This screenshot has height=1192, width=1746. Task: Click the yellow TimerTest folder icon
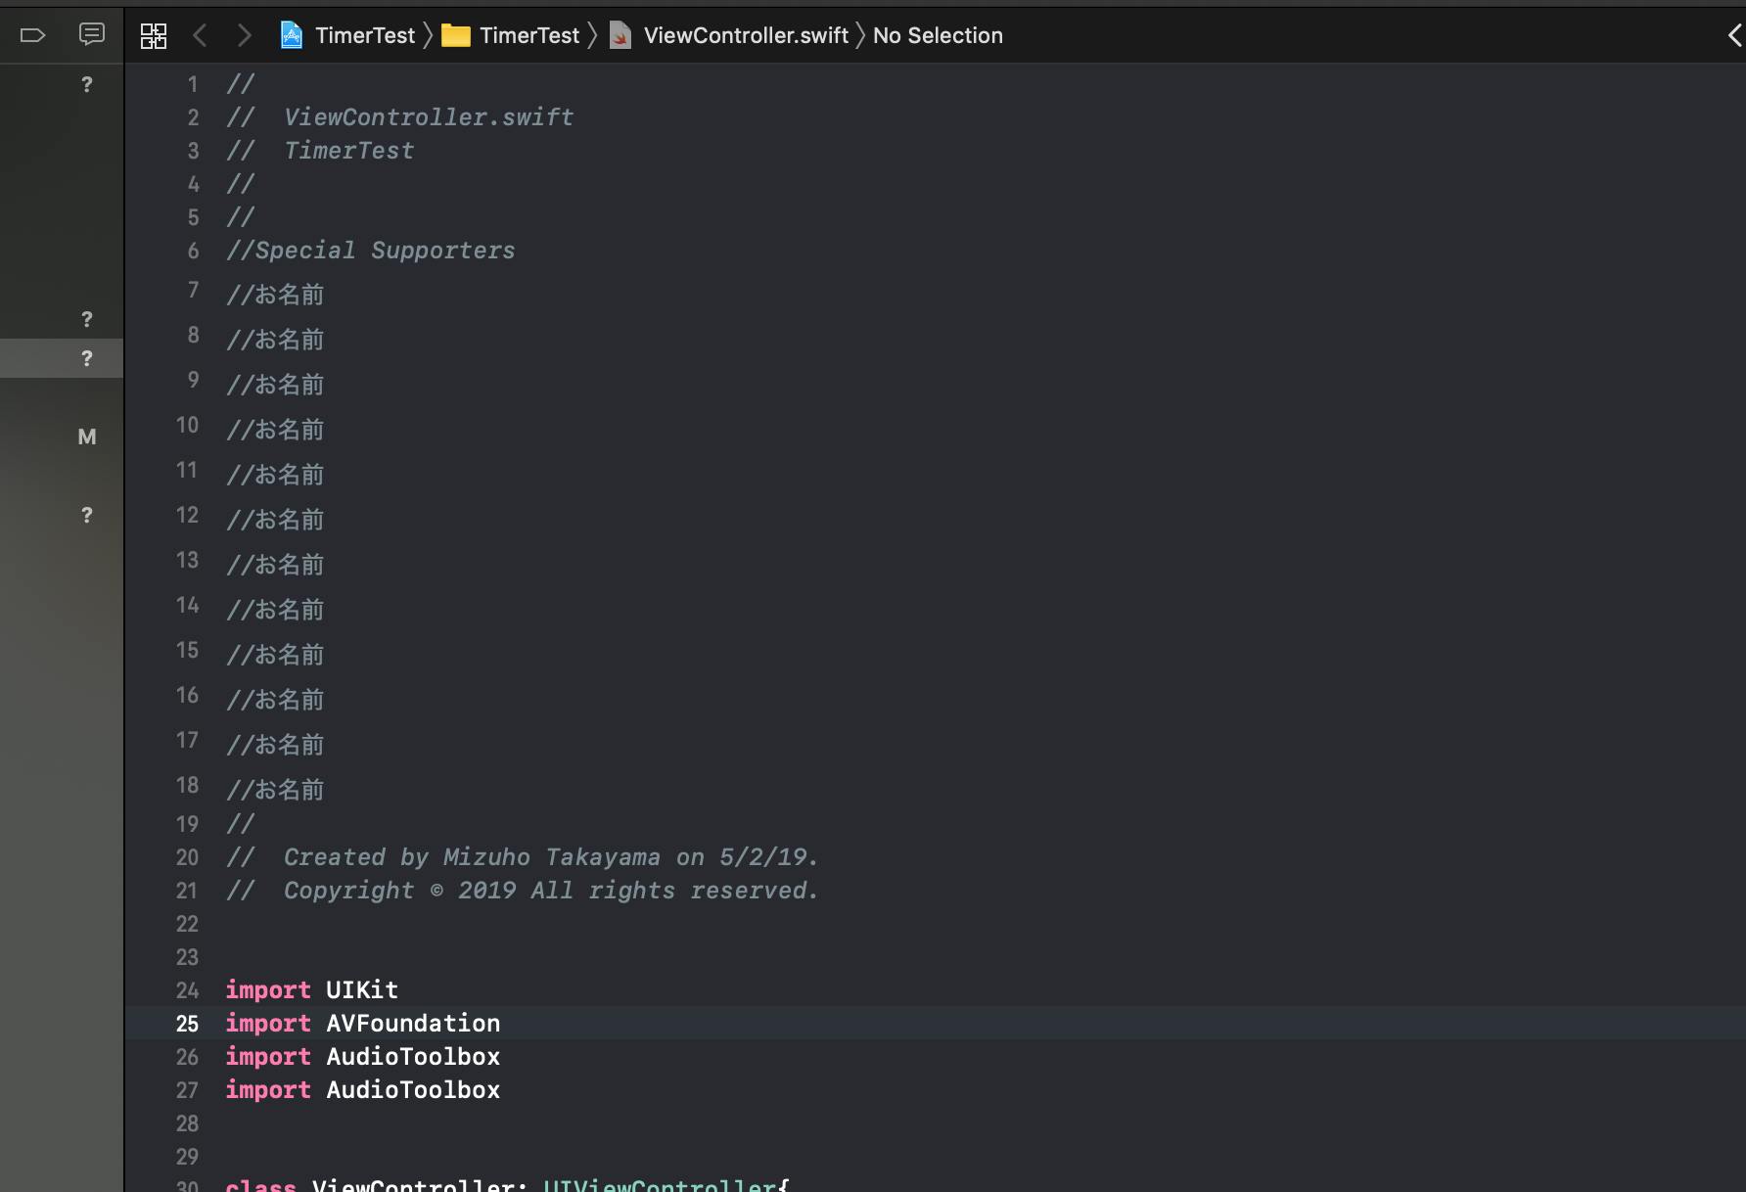tap(455, 36)
